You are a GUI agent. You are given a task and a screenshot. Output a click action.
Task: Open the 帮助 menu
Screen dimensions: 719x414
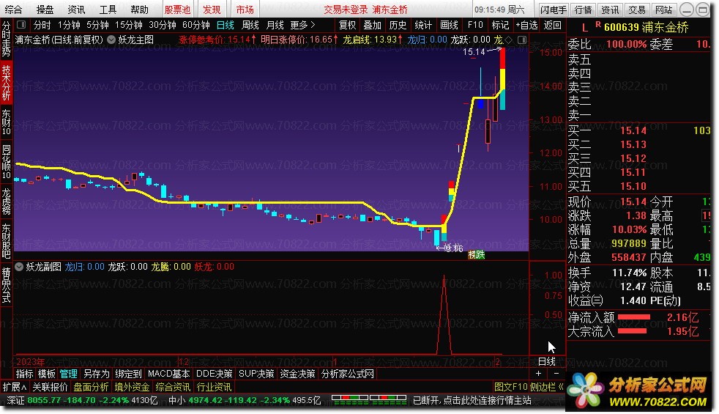pyautogui.click(x=139, y=10)
